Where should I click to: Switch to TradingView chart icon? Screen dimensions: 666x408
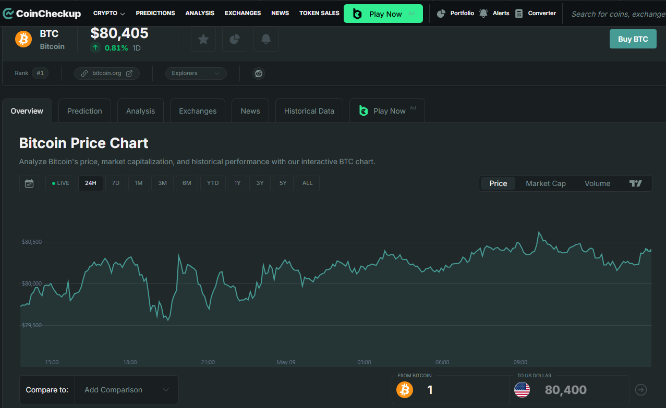coord(635,183)
